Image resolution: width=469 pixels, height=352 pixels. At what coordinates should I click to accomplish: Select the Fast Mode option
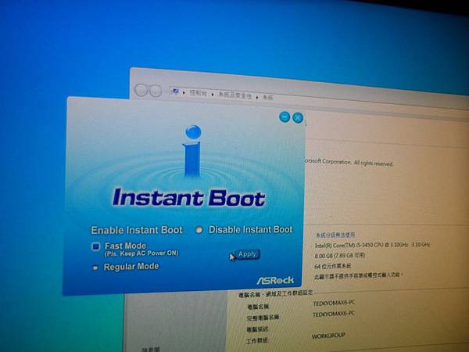pyautogui.click(x=95, y=246)
